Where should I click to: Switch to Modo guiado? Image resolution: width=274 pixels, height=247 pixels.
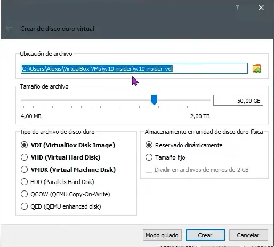click(x=162, y=235)
